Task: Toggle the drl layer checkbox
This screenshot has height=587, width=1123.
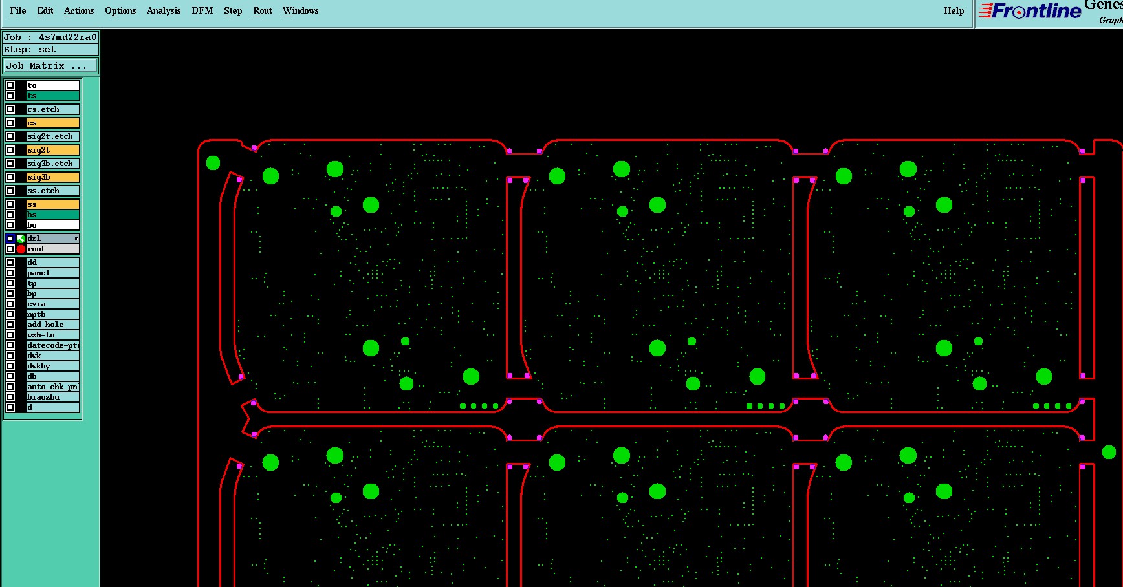Action: 10,239
